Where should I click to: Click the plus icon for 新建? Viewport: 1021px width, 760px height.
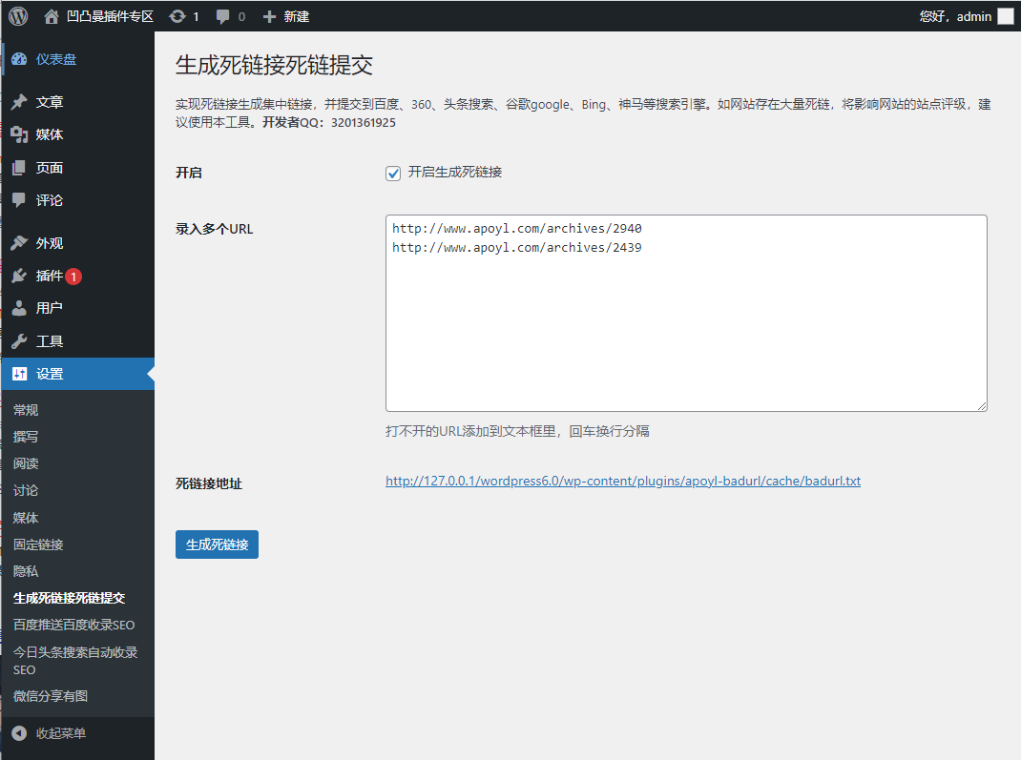point(269,16)
